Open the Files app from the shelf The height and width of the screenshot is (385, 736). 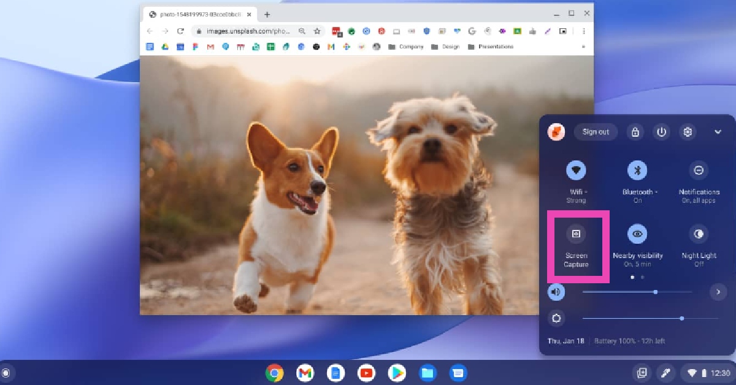coord(427,372)
